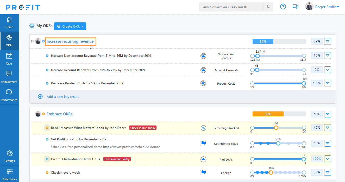Open dropdown arrow for Get Profit.co setup row
This screenshot has width=345, height=182.
[328, 143]
